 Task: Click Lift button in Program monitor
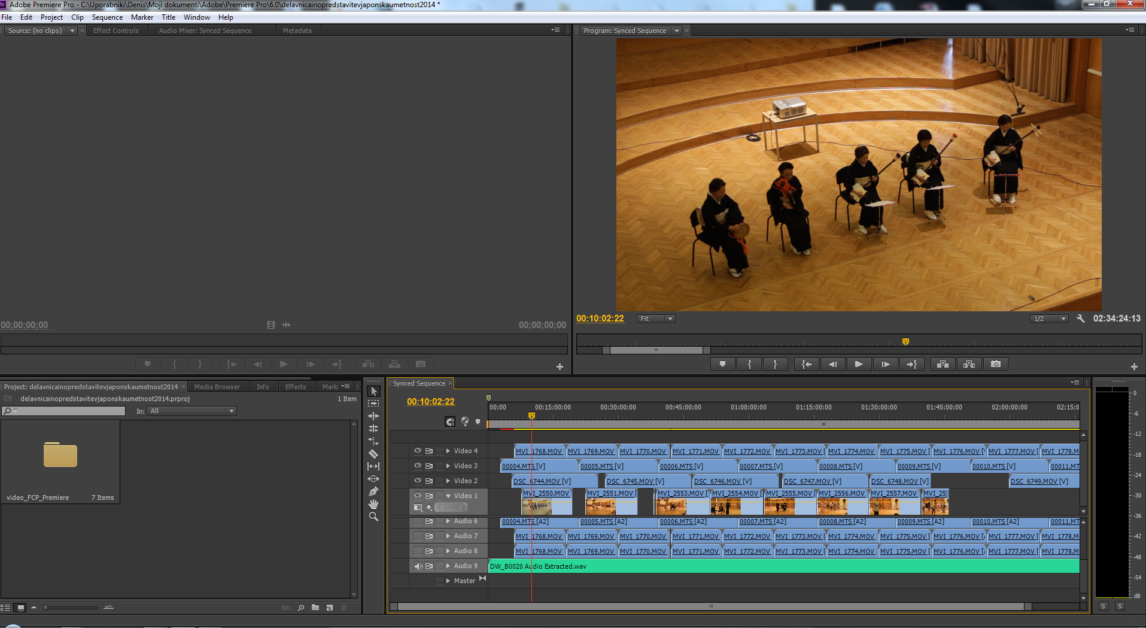coord(943,364)
